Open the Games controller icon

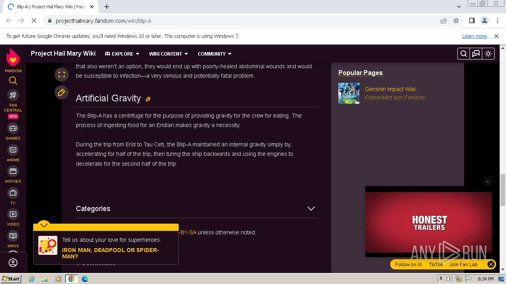click(x=13, y=128)
